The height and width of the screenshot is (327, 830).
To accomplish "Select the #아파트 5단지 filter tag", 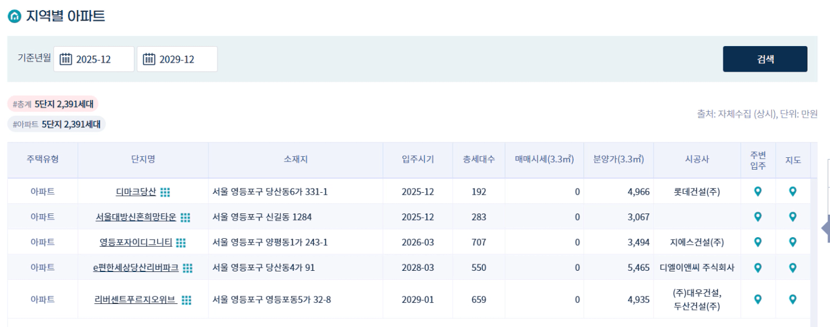I will [x=56, y=124].
